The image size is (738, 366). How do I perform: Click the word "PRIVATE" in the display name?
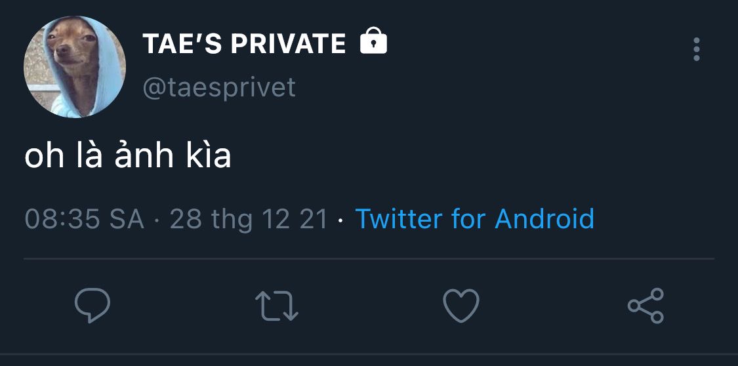tap(289, 44)
